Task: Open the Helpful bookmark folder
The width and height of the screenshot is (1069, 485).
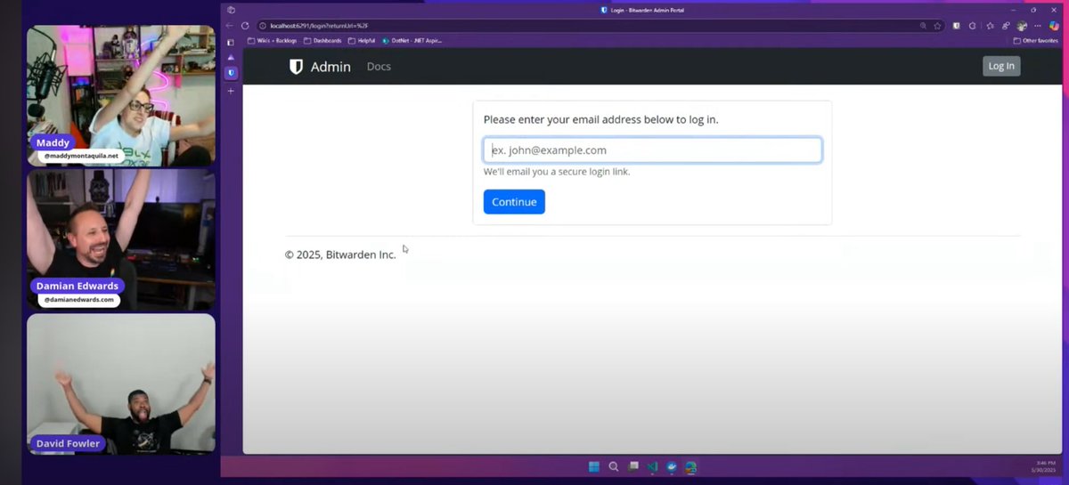Action: coord(362,40)
